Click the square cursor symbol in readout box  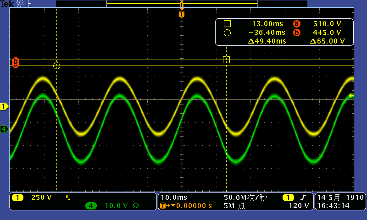227,24
